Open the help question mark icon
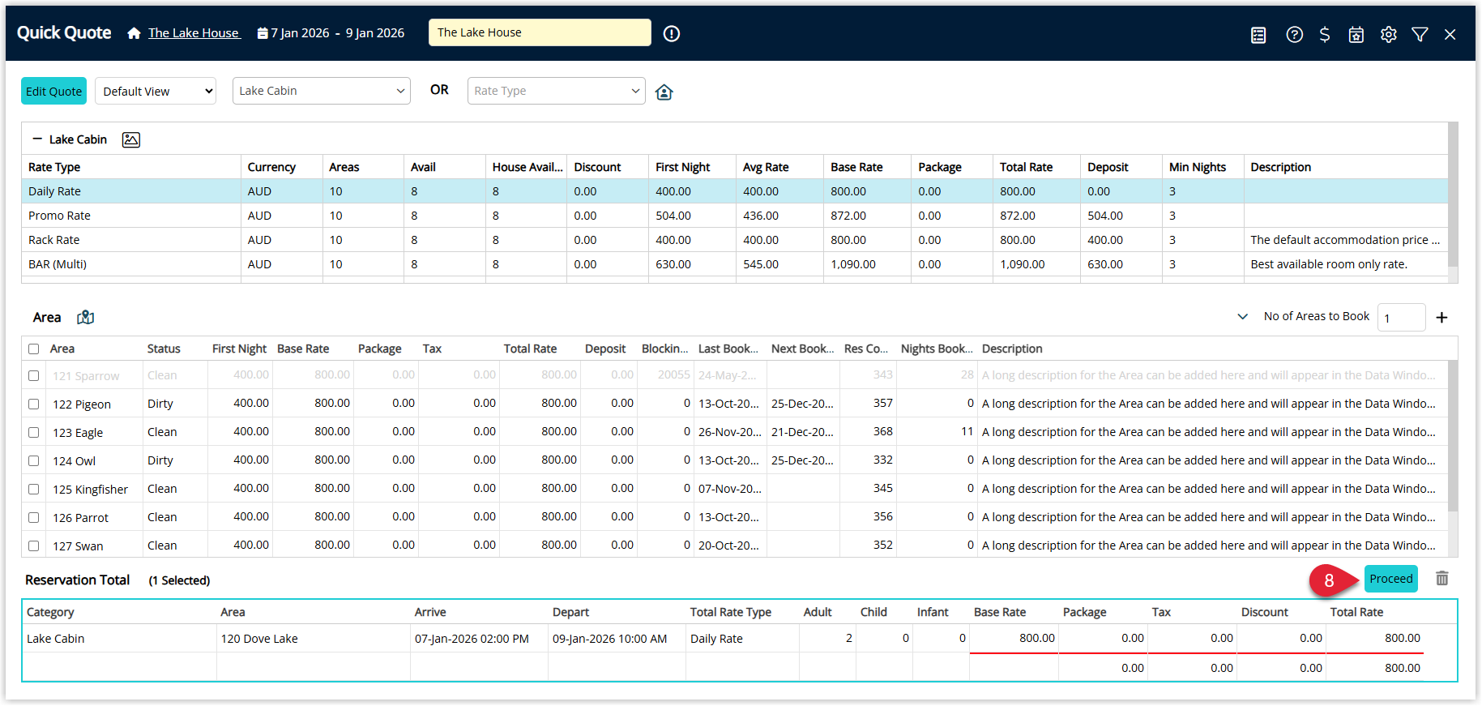This screenshot has height=706, width=1482. click(1295, 34)
